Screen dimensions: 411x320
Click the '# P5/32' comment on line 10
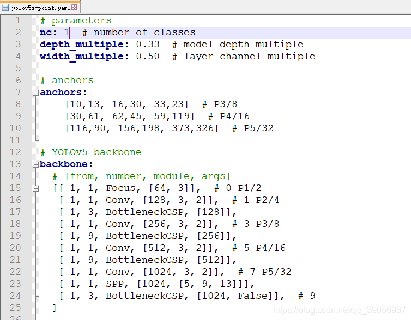pyautogui.click(x=253, y=128)
